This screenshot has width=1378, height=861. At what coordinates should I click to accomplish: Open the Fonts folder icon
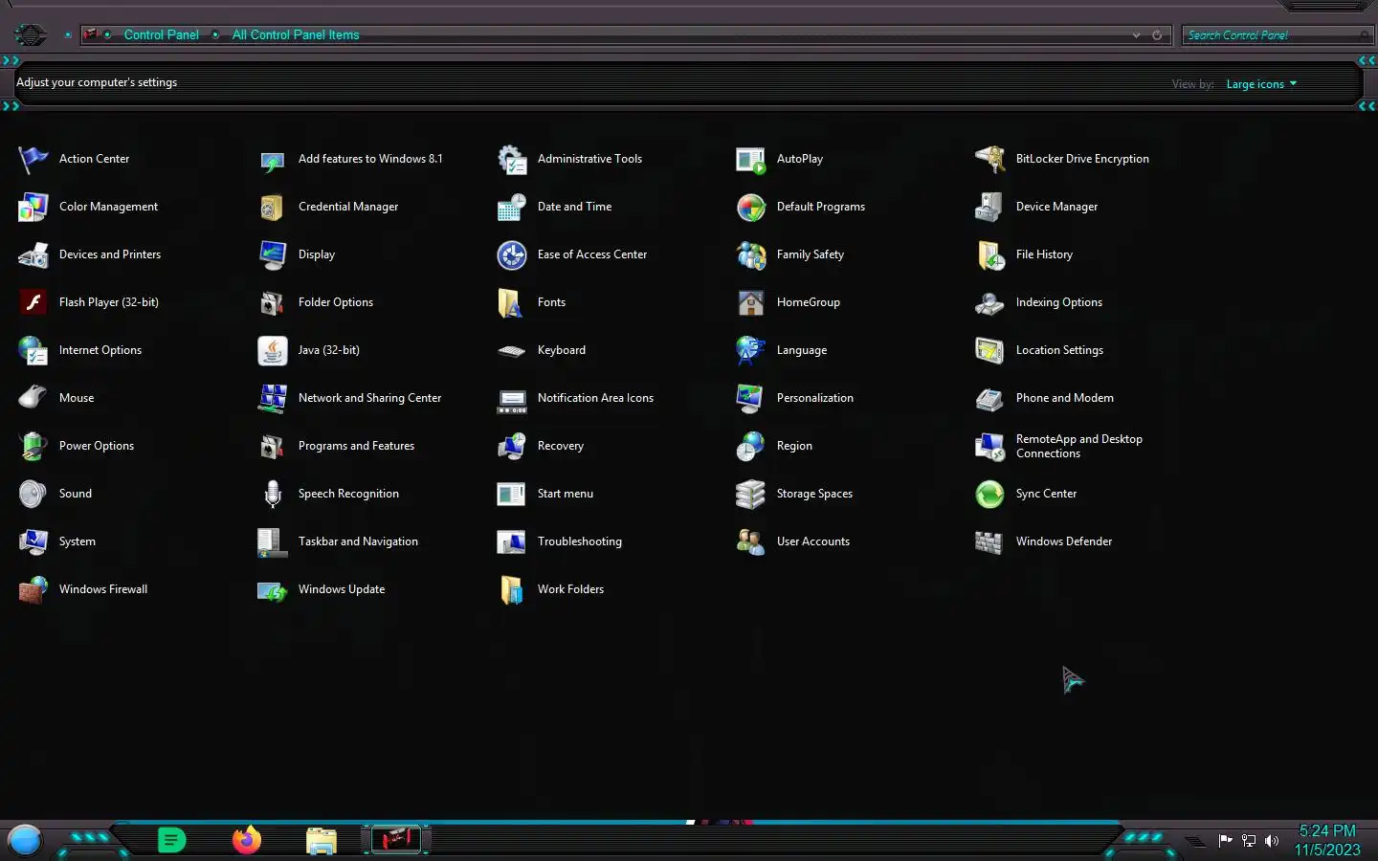[x=512, y=302]
